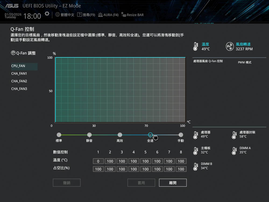Image resolution: width=269 pixels, height=202 pixels.
Task: Click the 離開 exit button
Action: (x=173, y=183)
